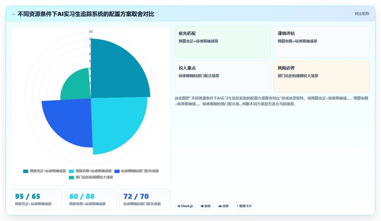Image resolution: width=381 pixels, height=221 pixels.
Task: Click the lightning icon beside the title
Action: [x=14, y=14]
